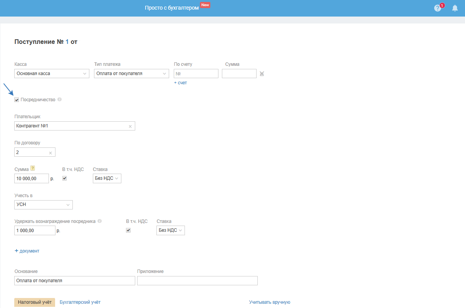Open the Учесть в dropdown showing УСН
Screen dimensions: 465x308
[x=44, y=204]
